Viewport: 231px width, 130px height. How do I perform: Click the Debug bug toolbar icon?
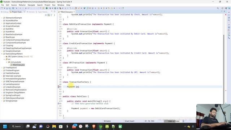(50, 8)
